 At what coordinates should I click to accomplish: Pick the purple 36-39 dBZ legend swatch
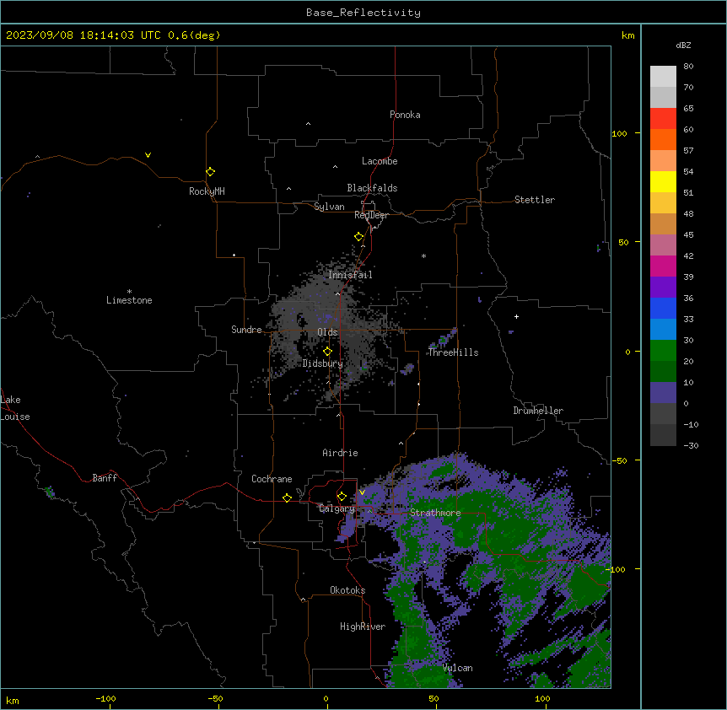point(663,288)
